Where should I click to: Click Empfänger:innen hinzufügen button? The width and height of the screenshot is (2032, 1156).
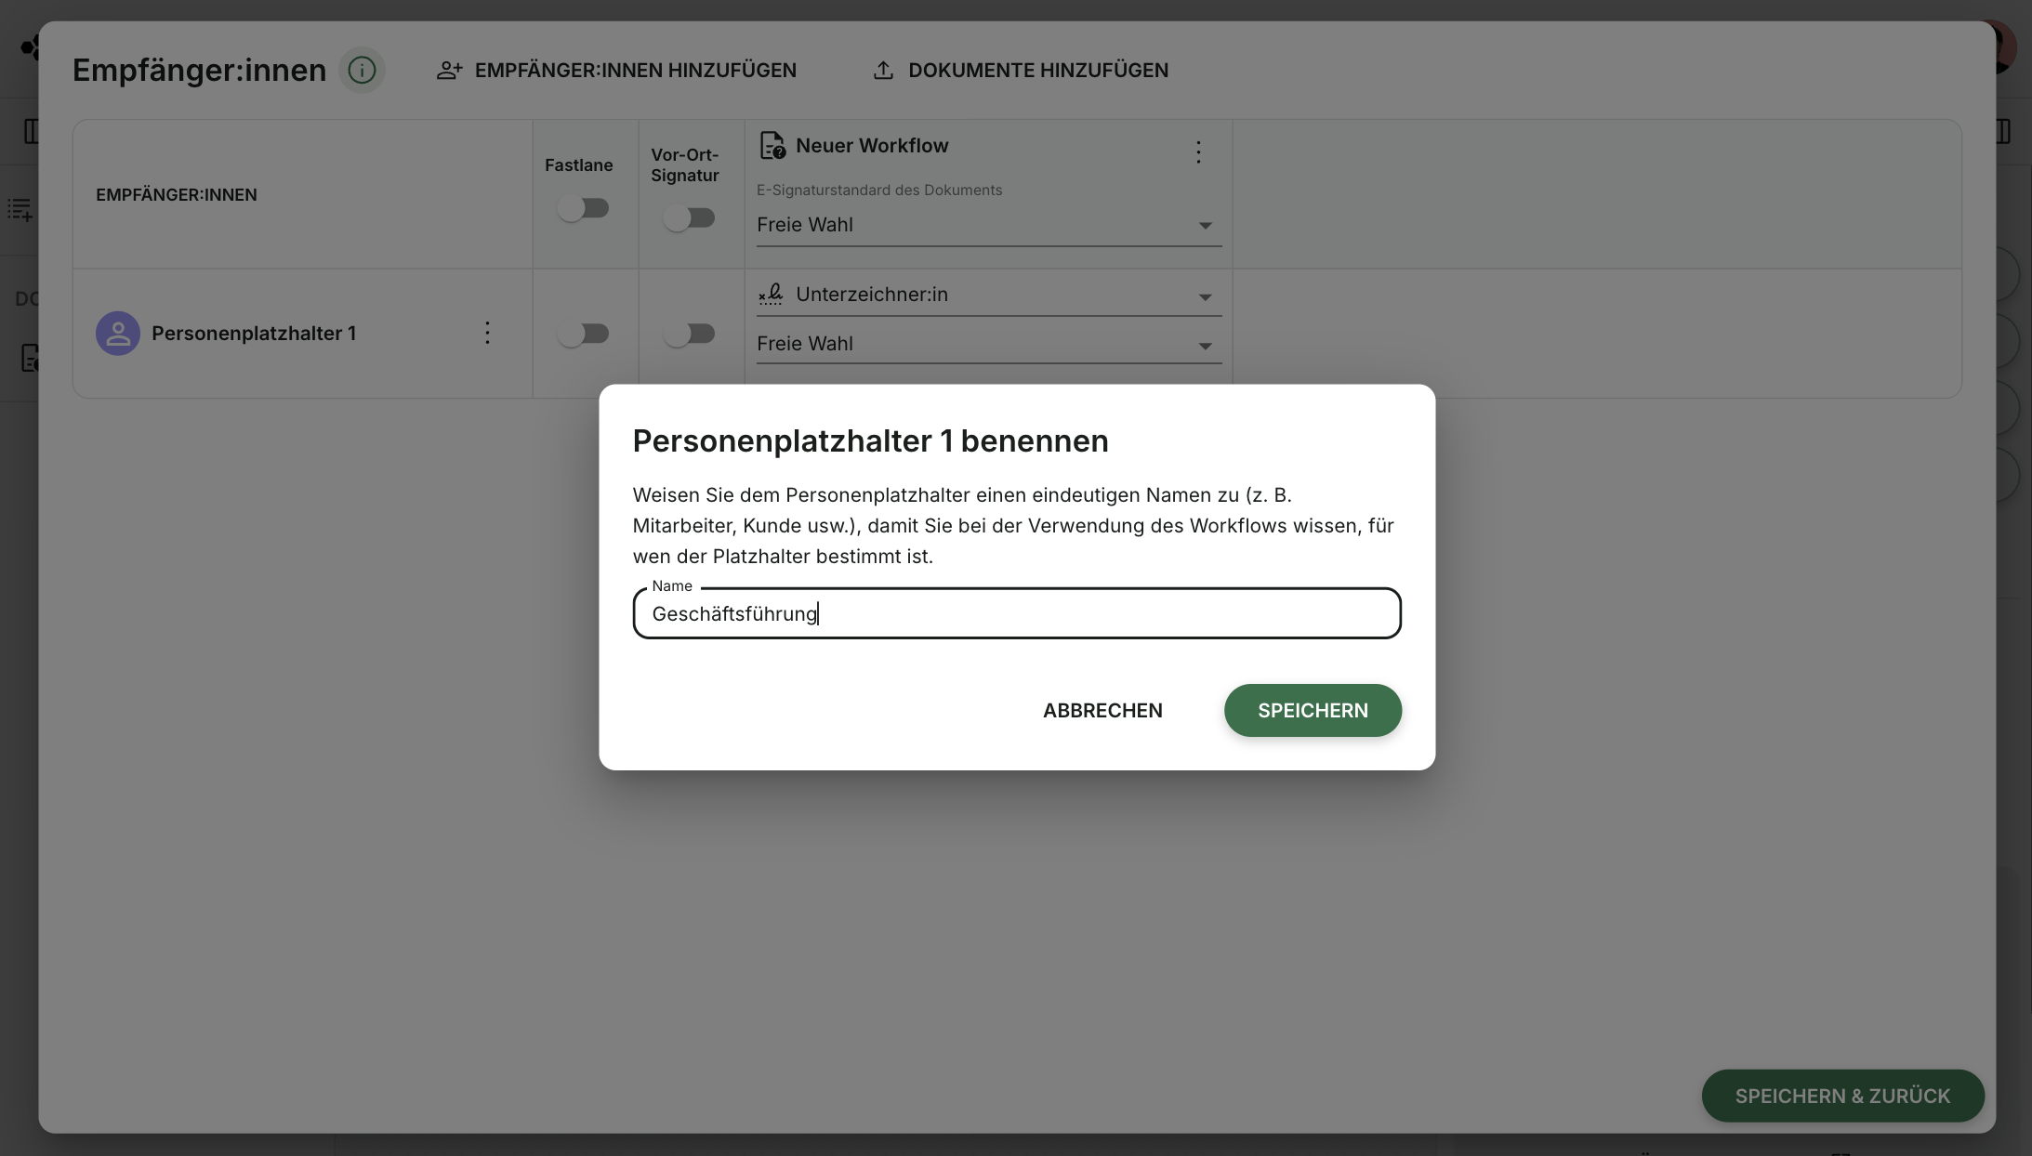[x=616, y=70]
